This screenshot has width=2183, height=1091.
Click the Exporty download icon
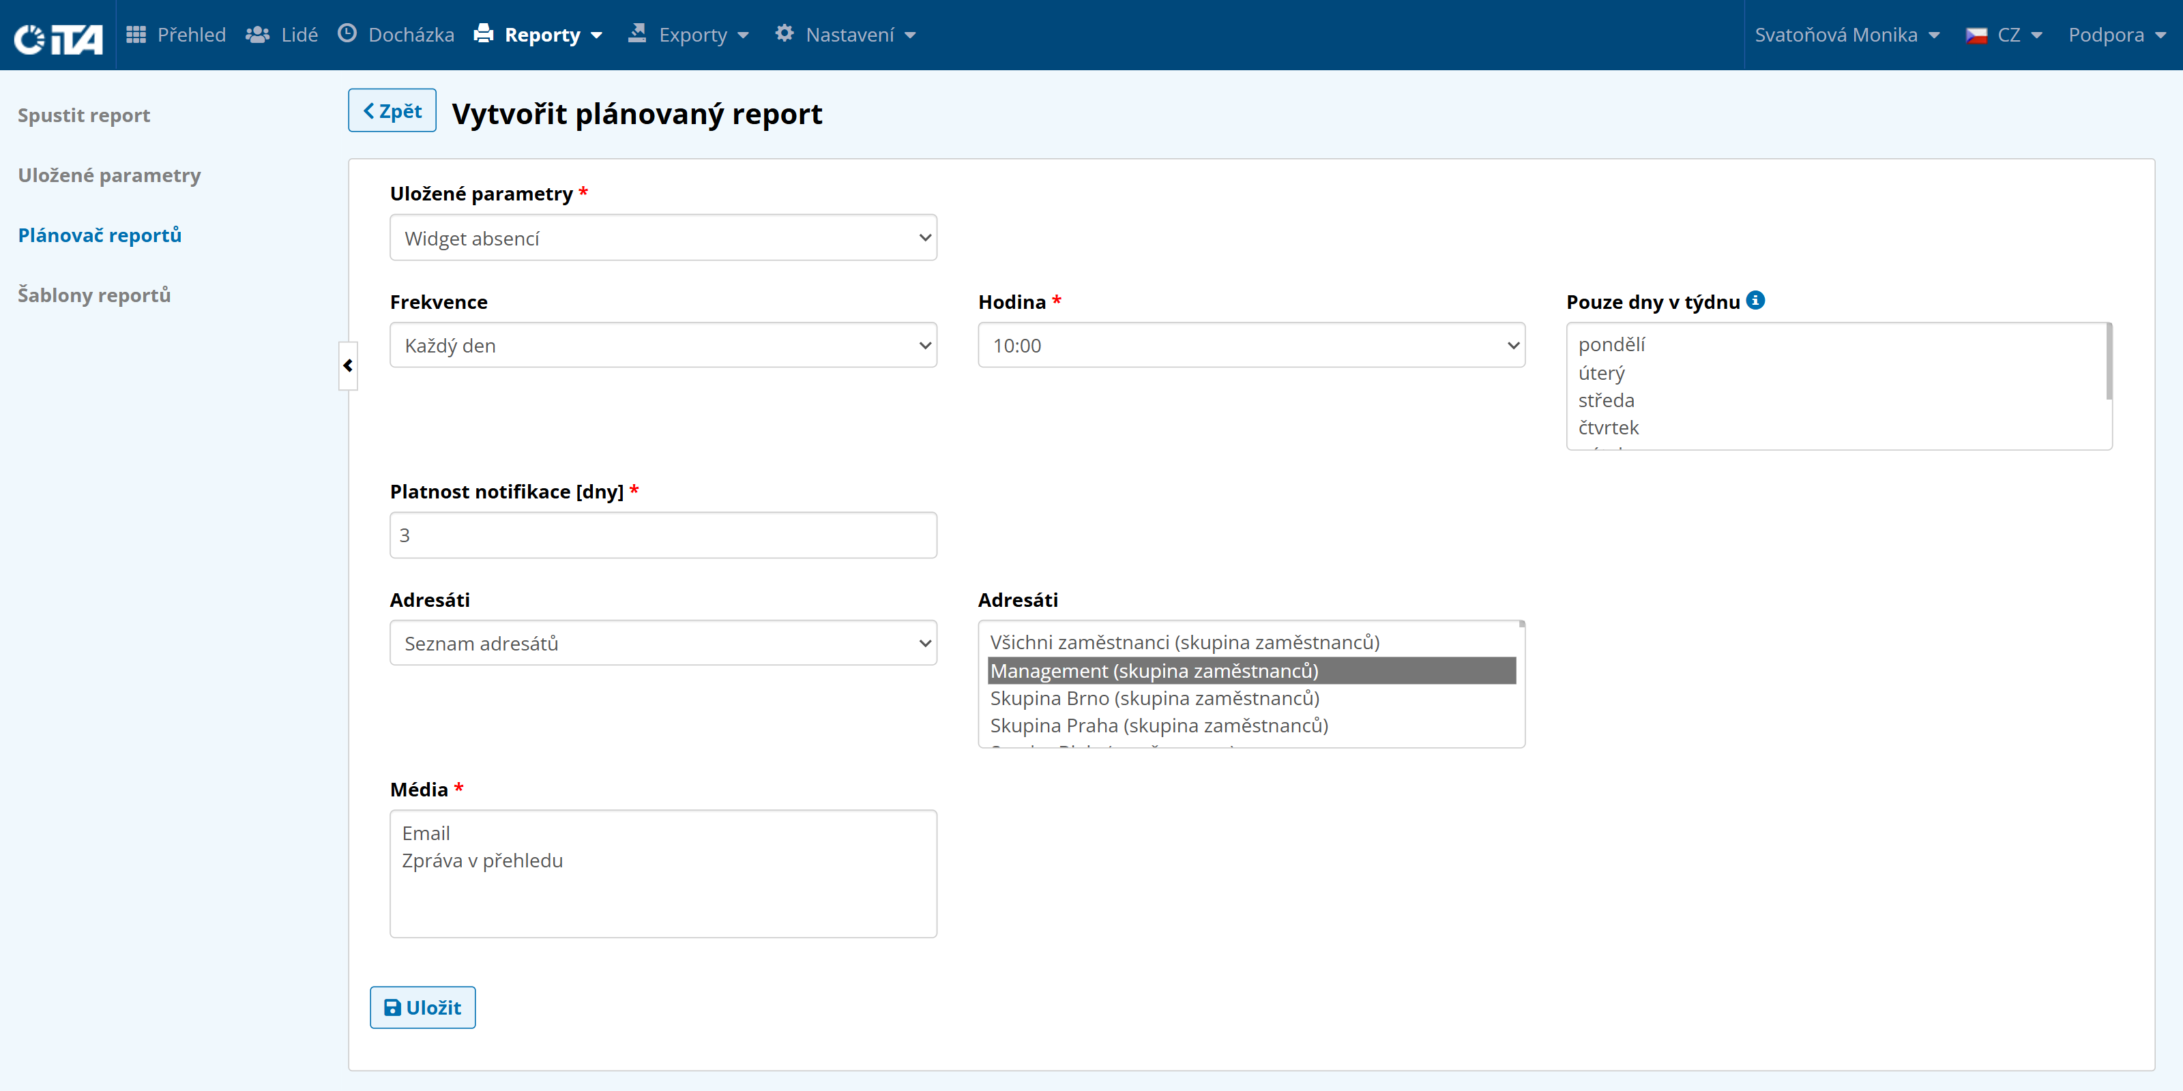[x=637, y=34]
